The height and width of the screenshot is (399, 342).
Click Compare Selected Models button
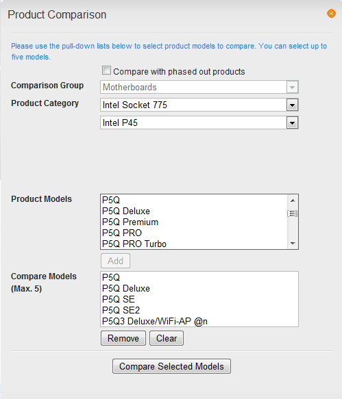click(x=171, y=366)
